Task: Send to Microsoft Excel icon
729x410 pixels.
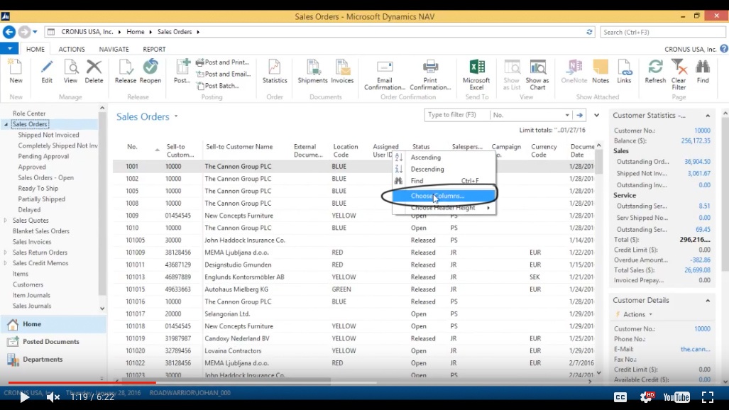Action: [476, 67]
